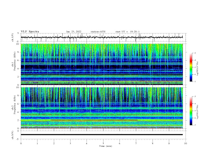
Task: Click the "ch.1(V)" axis label
Action: [13, 37]
